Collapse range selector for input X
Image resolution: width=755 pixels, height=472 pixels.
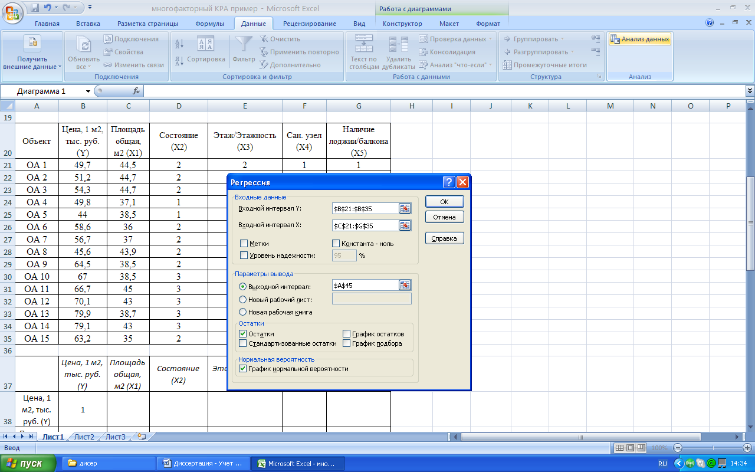tap(405, 225)
